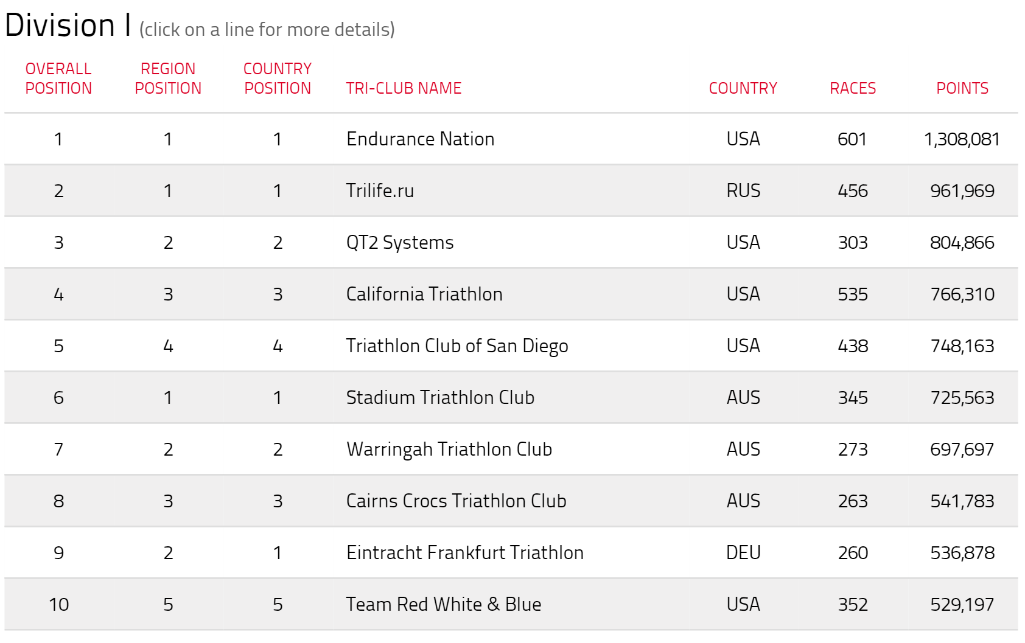The width and height of the screenshot is (1025, 643).
Task: Open Warringah Triathlon Club details
Action: point(511,449)
